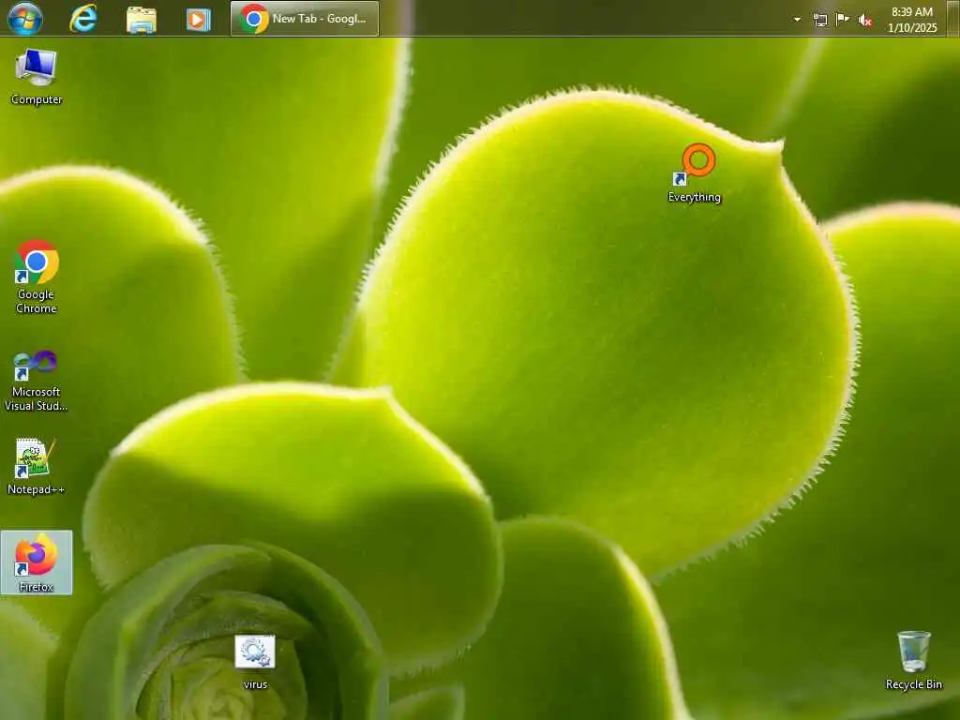Click the muted volume speaker icon
960x720 pixels.
[865, 21]
